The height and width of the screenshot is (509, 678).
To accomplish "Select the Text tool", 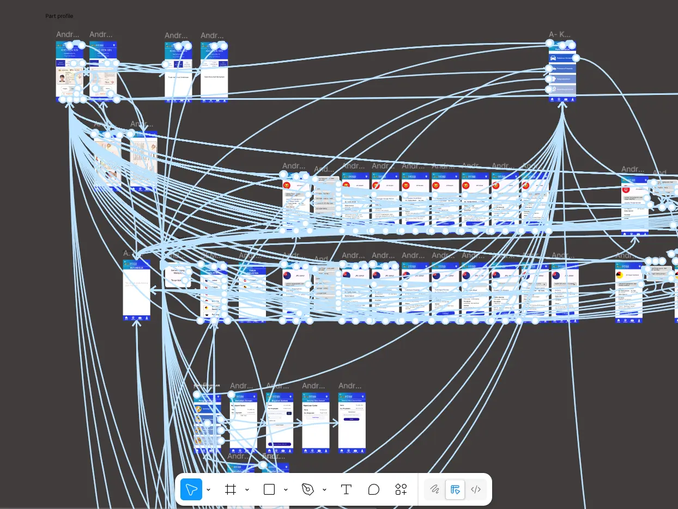I will pos(346,489).
